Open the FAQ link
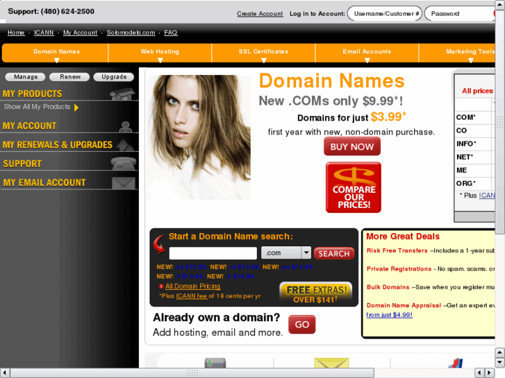 (x=171, y=33)
